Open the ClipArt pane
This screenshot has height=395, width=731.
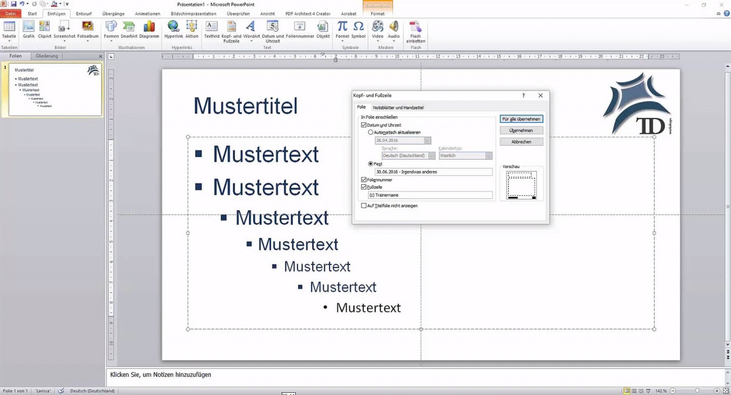point(45,30)
